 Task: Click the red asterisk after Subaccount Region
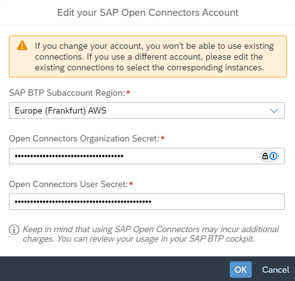tap(128, 92)
